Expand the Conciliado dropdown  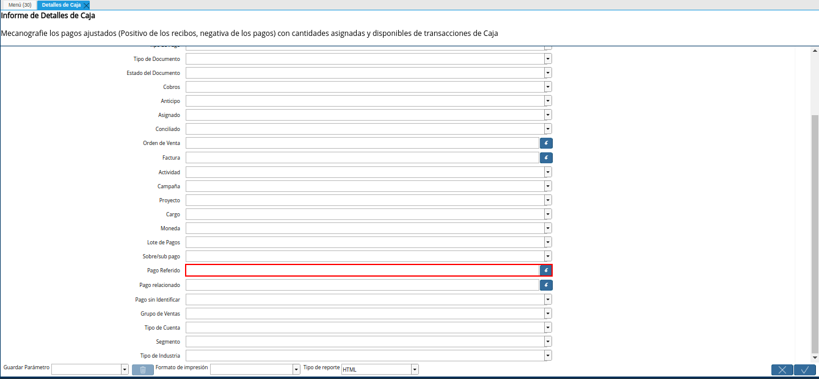point(548,129)
